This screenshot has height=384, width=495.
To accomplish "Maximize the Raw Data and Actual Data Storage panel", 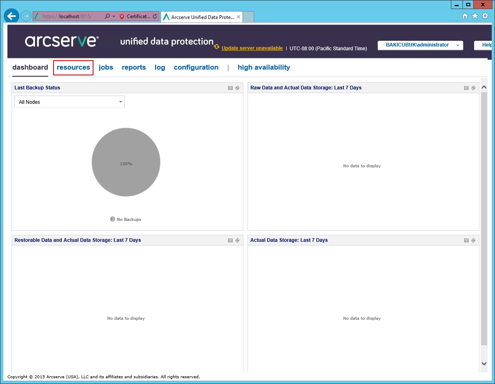I will (467, 88).
